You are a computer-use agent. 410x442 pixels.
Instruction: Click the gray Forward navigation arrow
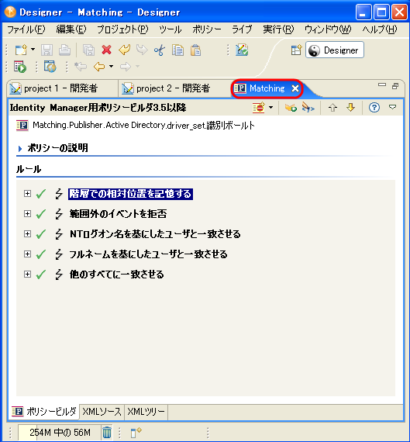click(x=126, y=67)
